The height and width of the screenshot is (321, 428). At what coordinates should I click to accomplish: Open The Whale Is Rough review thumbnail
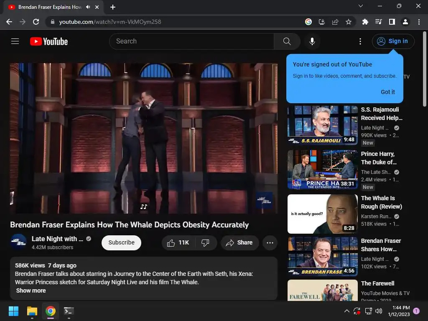(322, 214)
